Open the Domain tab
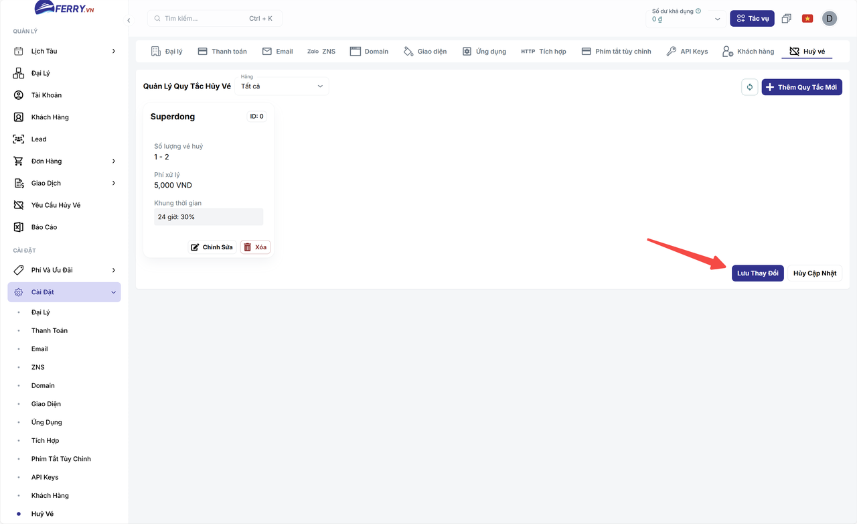857x524 pixels. click(369, 51)
